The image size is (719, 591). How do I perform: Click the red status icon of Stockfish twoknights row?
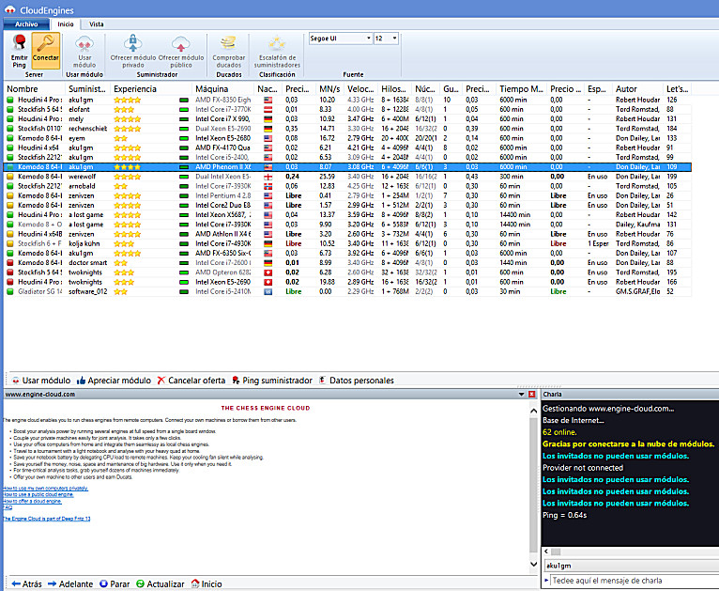click(x=10, y=272)
